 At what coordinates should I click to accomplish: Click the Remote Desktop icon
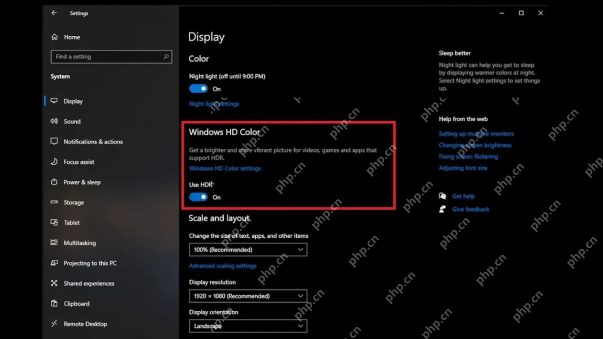coord(54,323)
